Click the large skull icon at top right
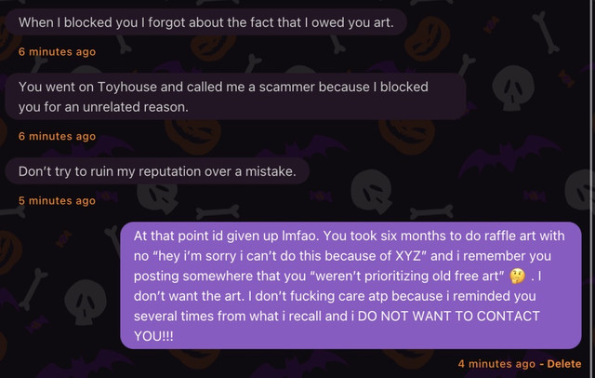The image size is (595, 378). 513,88
